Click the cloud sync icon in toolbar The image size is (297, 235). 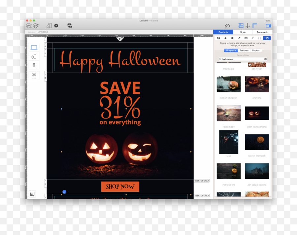click(227, 26)
